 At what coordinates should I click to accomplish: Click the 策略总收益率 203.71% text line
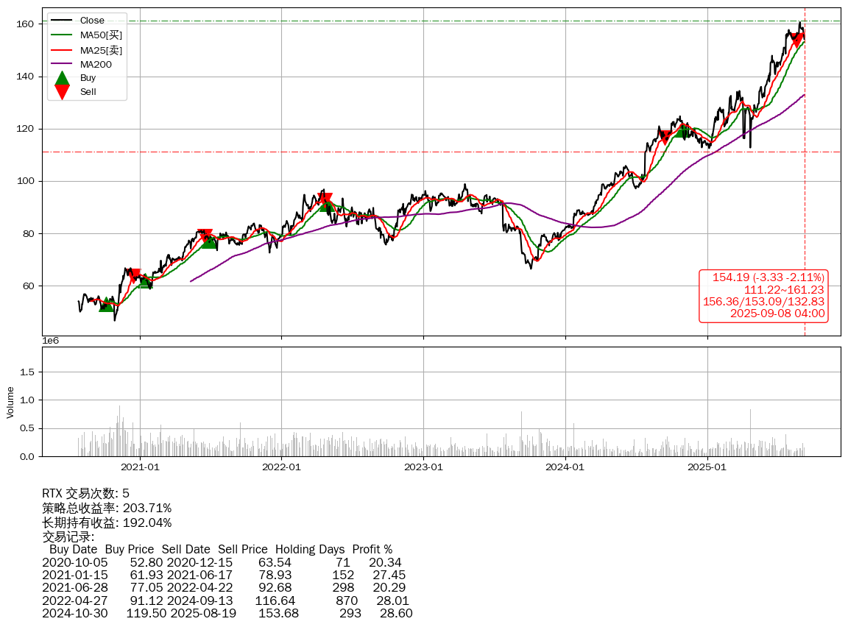[x=107, y=508]
